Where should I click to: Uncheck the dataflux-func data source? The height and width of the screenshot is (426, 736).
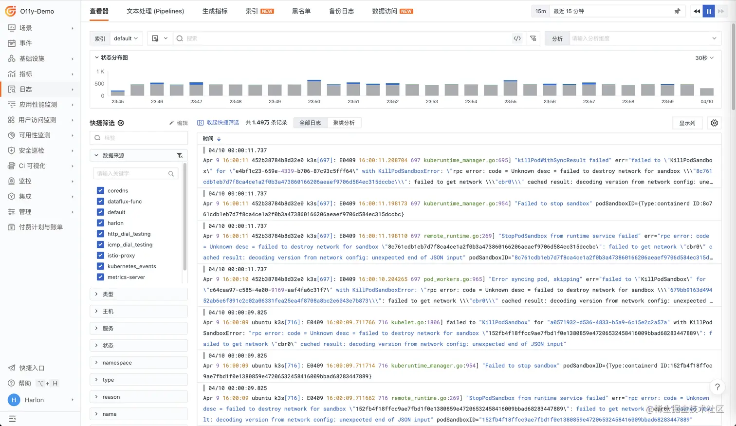[x=100, y=201]
